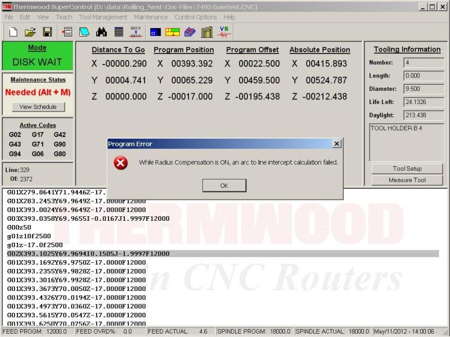Open the Control Options menu
Viewport: 450px width, 337px height.
(195, 17)
